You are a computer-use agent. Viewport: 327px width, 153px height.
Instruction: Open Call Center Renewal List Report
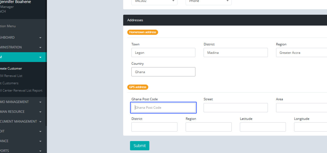21,90
